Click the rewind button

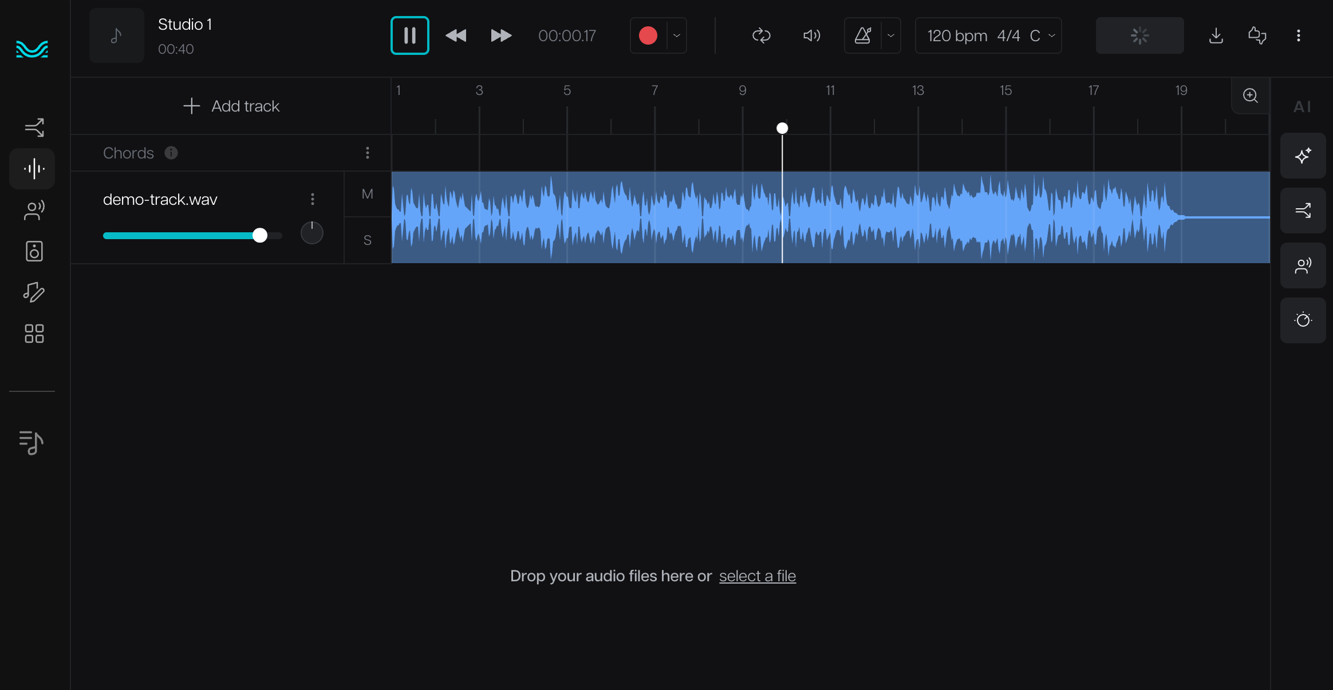tap(456, 35)
